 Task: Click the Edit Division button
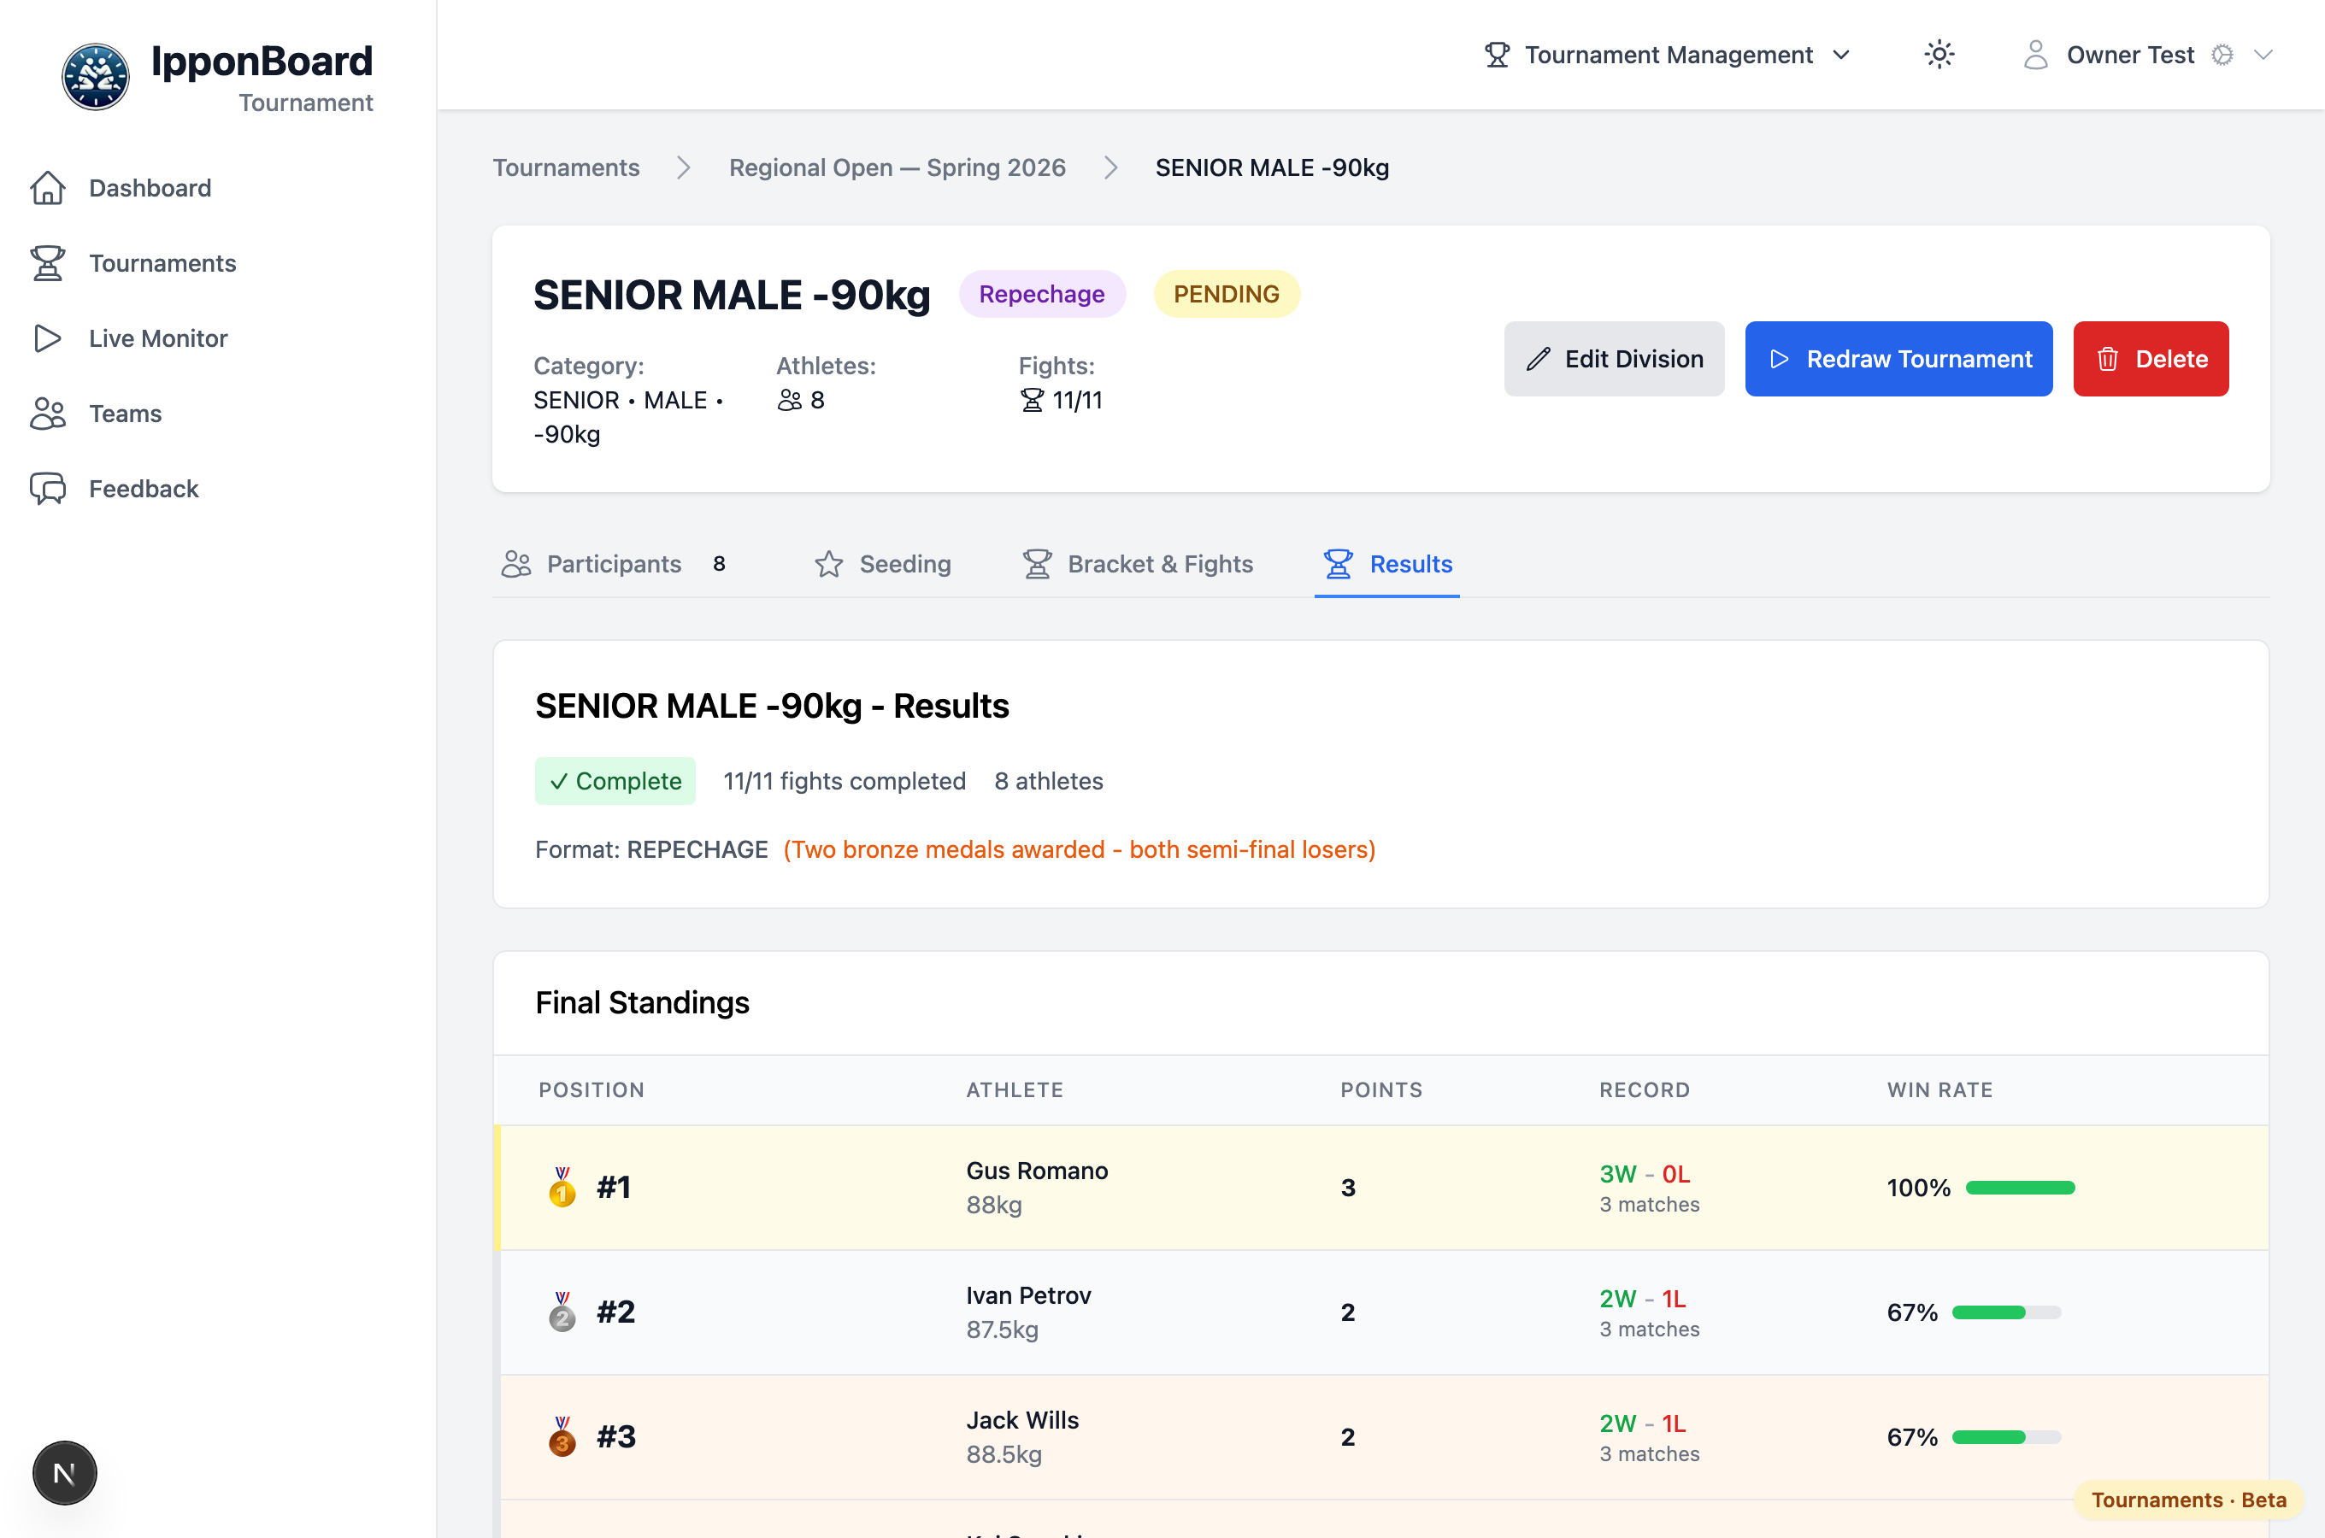[1614, 359]
